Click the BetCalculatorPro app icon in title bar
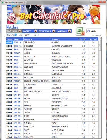 tap(3, 2)
